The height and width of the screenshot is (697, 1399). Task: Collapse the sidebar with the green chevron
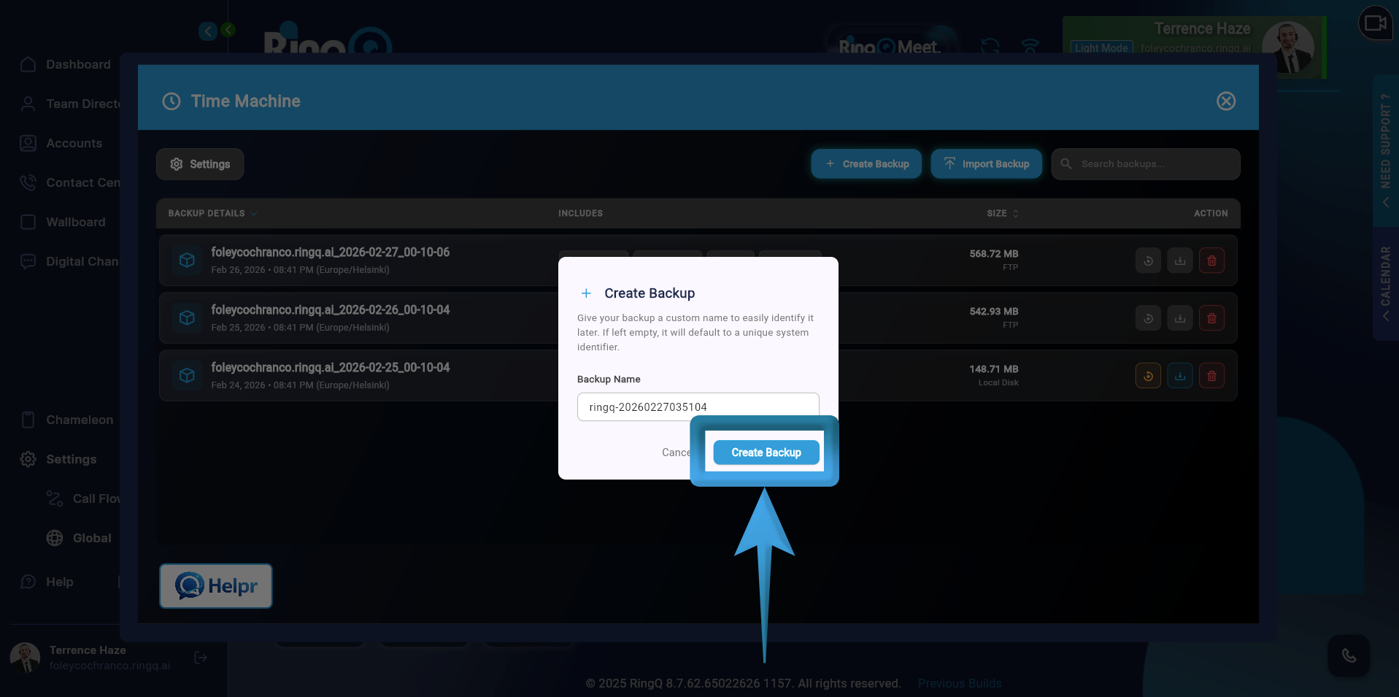(227, 31)
